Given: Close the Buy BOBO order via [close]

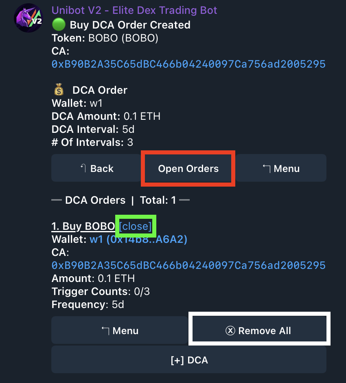Looking at the screenshot, I should coord(136,226).
